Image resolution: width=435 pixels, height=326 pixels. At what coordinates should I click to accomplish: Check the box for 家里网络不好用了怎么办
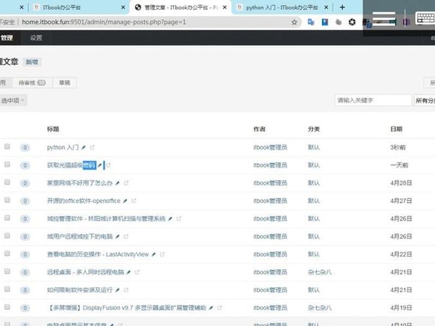[x=7, y=182]
